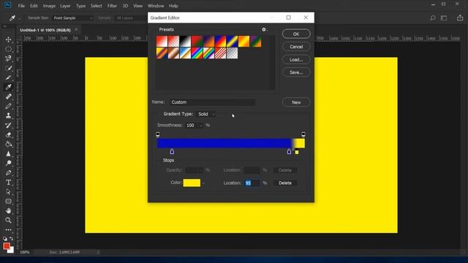Select the Zoom magnifier tool
The width and height of the screenshot is (468, 263).
tap(8, 221)
